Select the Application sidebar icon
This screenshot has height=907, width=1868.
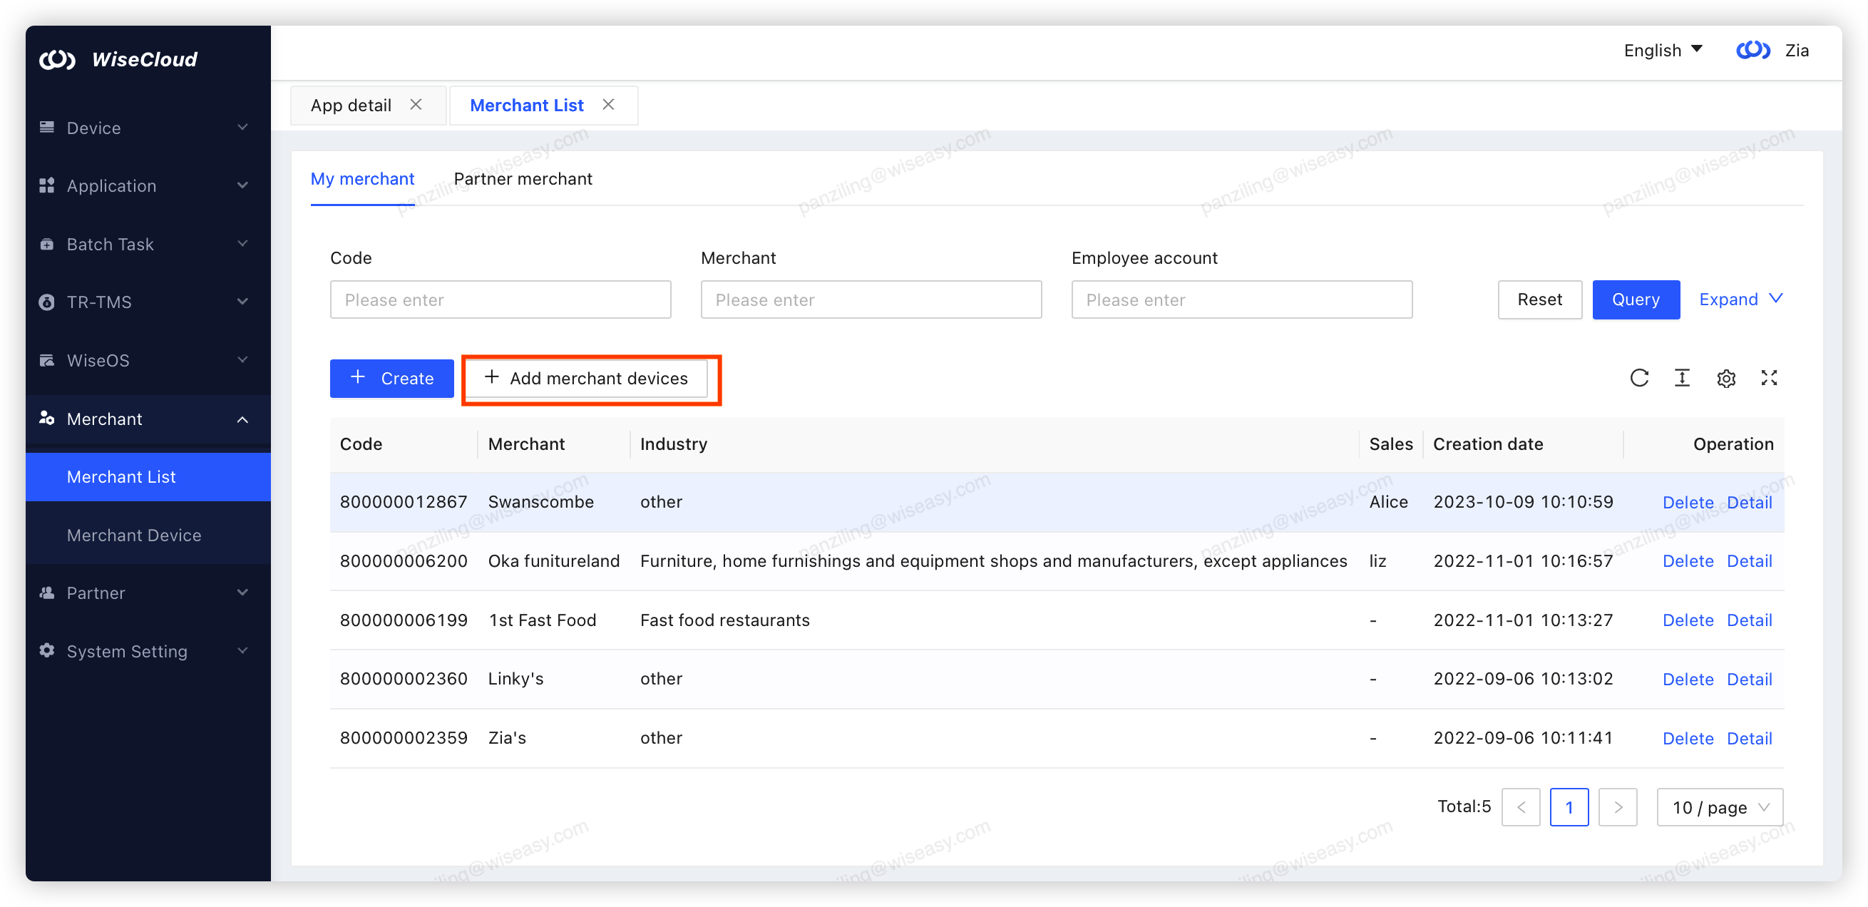coord(46,185)
